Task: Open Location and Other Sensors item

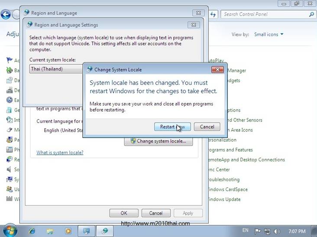Action: (245, 120)
